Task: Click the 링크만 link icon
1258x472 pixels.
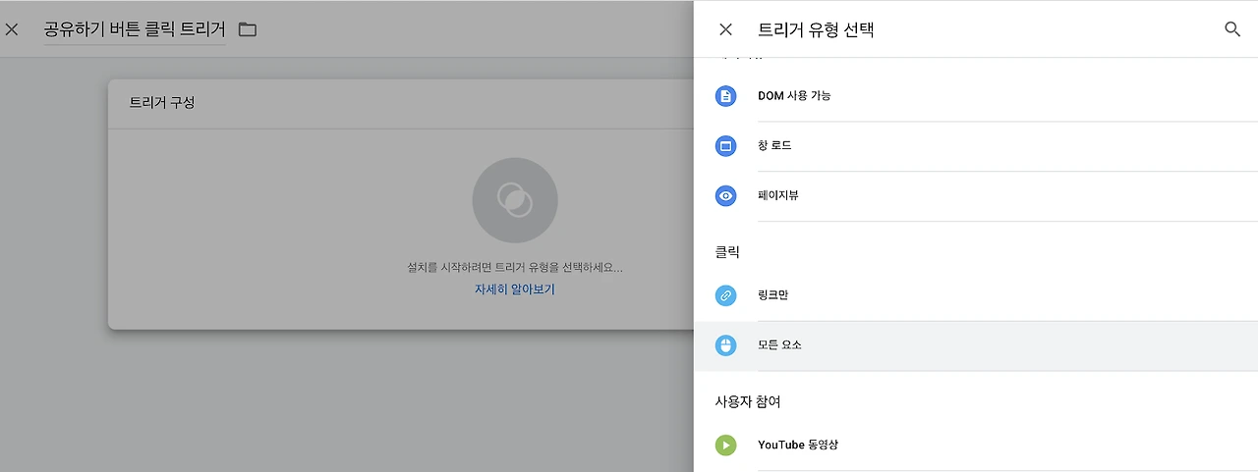Action: click(x=725, y=295)
